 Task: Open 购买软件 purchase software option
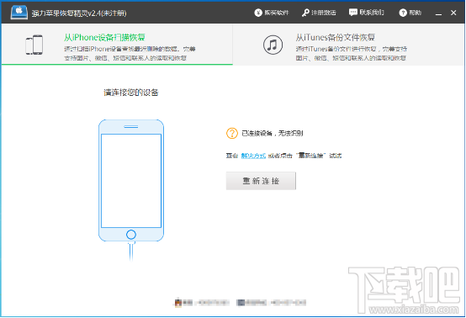pyautogui.click(x=272, y=13)
